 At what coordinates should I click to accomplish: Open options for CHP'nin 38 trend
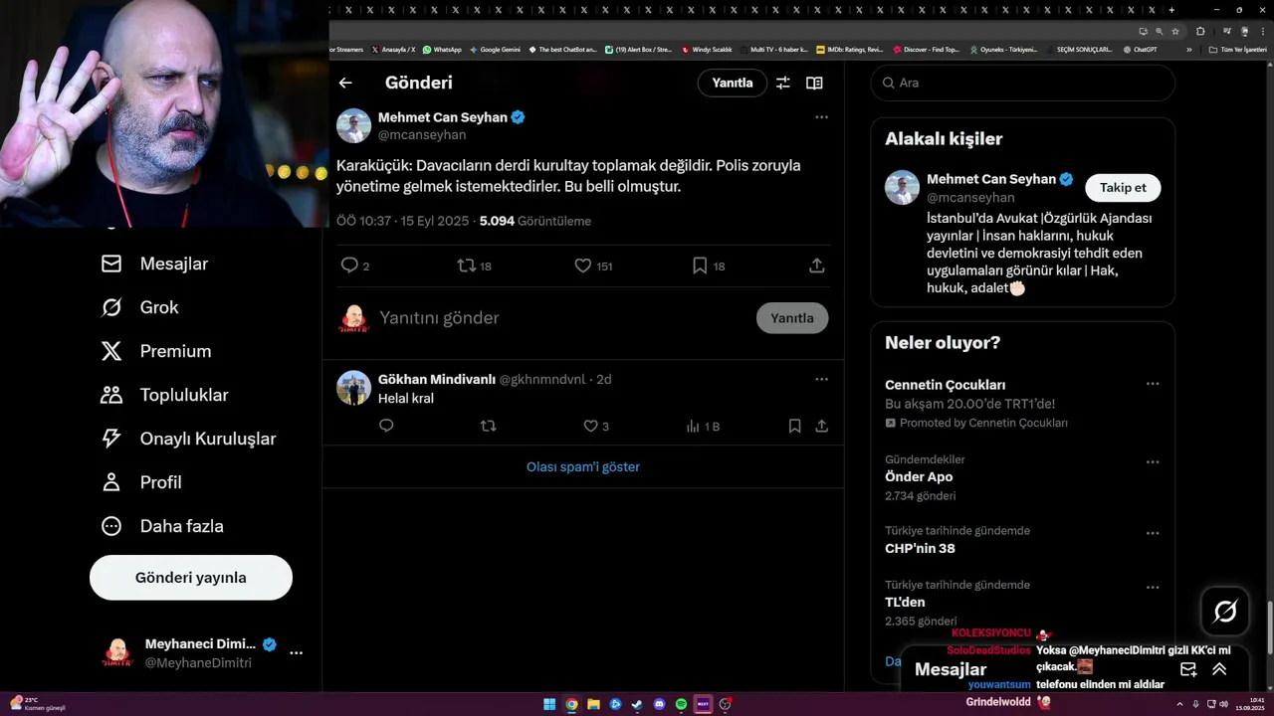[1152, 533]
